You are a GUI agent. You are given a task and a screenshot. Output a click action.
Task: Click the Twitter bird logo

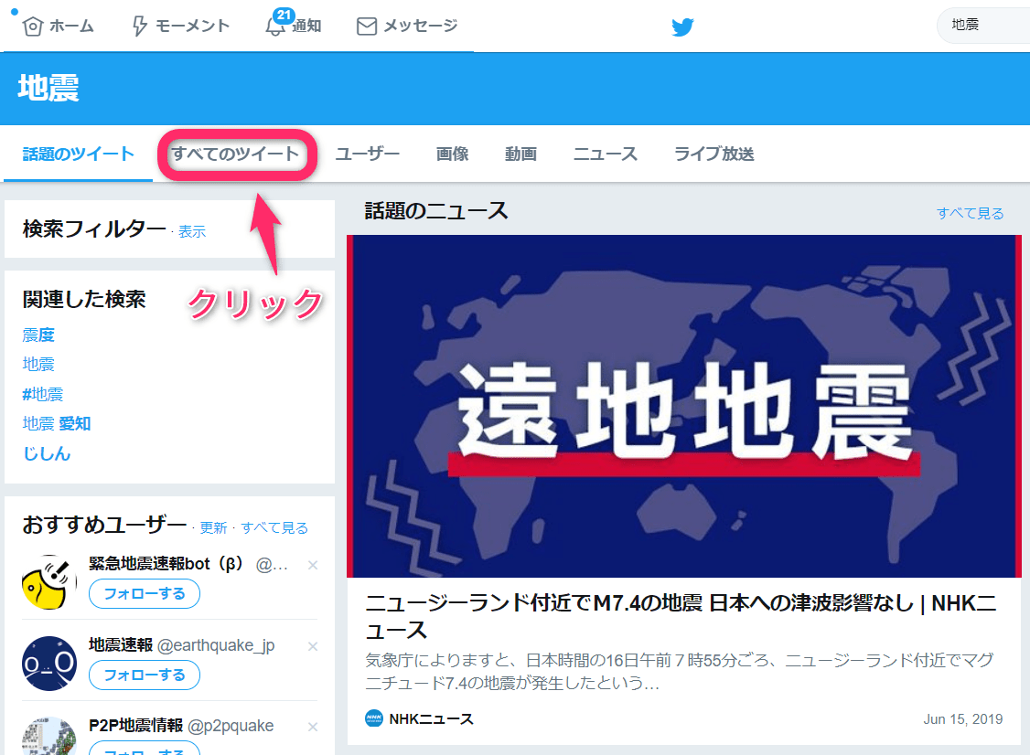682,27
